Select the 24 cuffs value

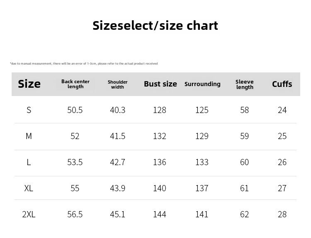point(282,110)
